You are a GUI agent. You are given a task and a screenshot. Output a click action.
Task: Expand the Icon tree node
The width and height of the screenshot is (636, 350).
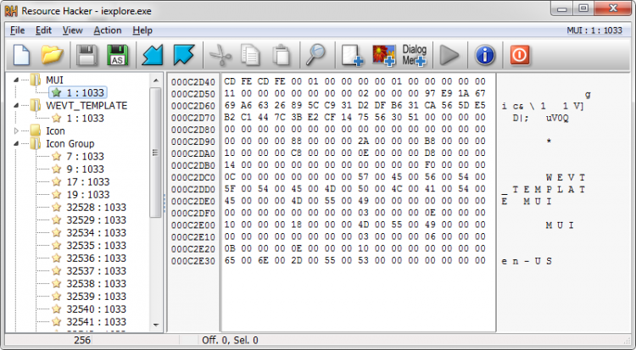(x=16, y=131)
